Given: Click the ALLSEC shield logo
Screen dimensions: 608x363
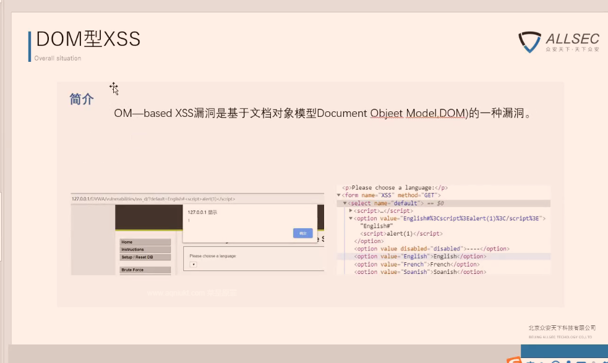Looking at the screenshot, I should click(x=529, y=42).
